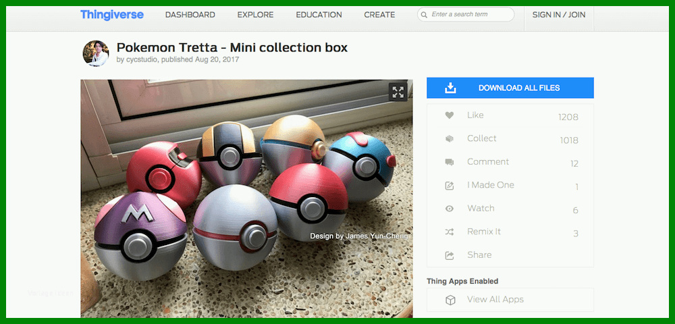Click the View All Apps cube icon
This screenshot has width=675, height=324.
point(450,300)
